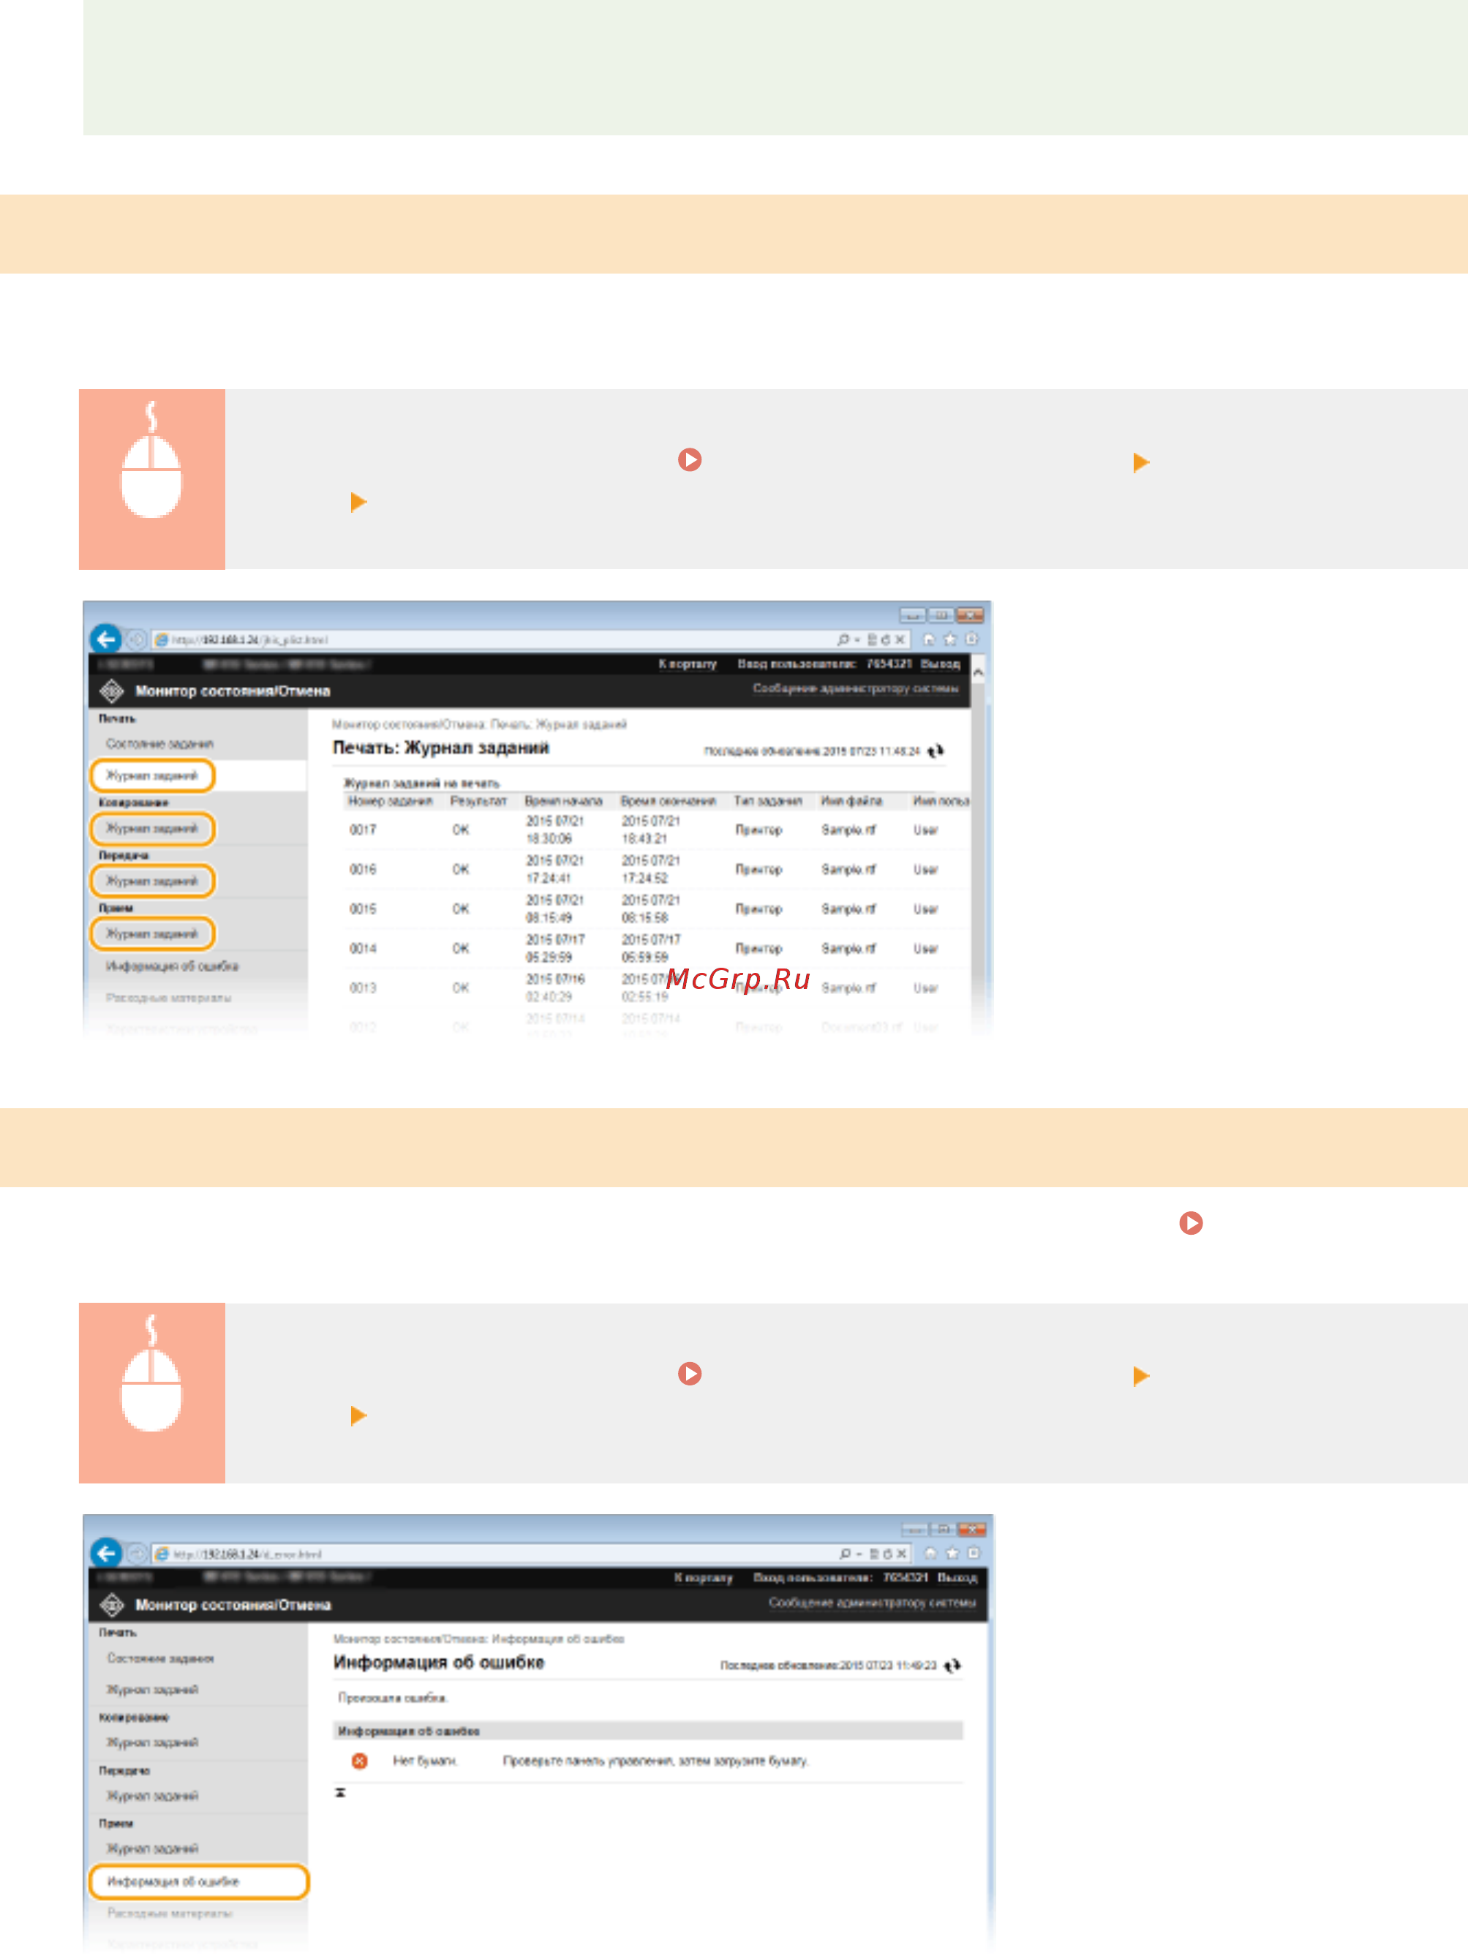The width and height of the screenshot is (1468, 1956).
Task: Stop loading with the X icon in the error info window's address bar
Action: click(x=901, y=1554)
